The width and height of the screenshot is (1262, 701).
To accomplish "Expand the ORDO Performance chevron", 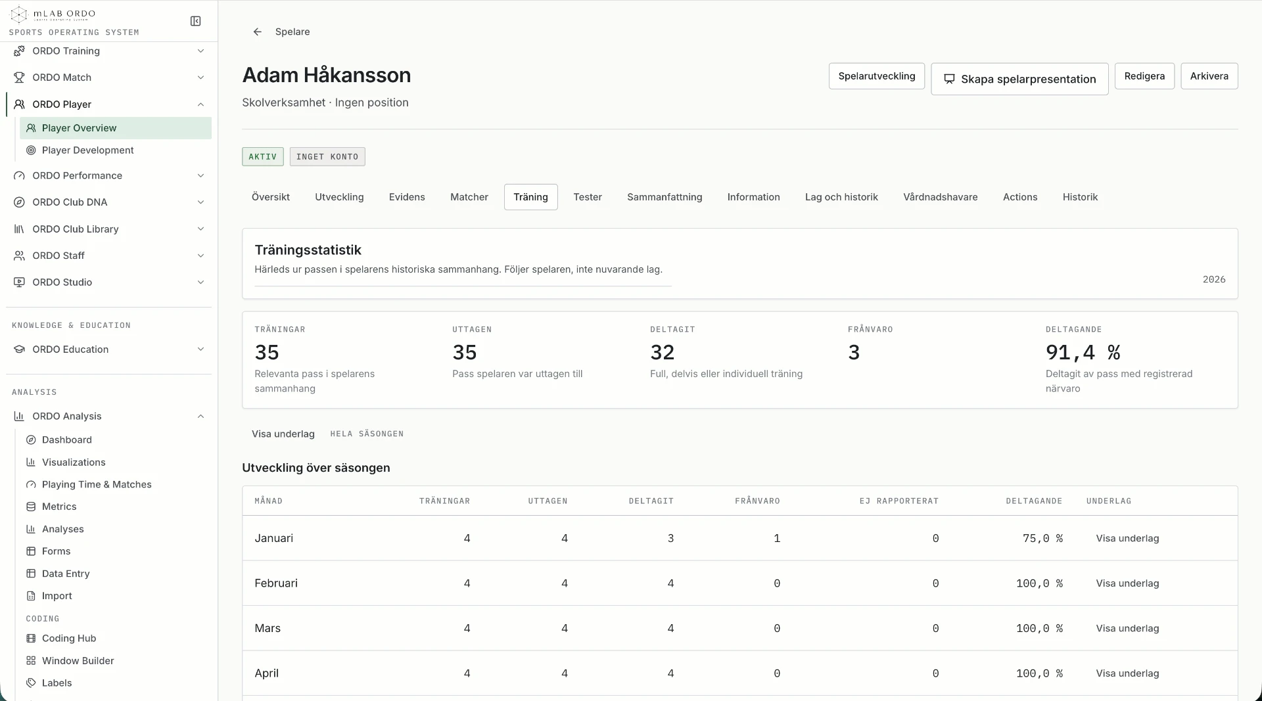I will 200,175.
